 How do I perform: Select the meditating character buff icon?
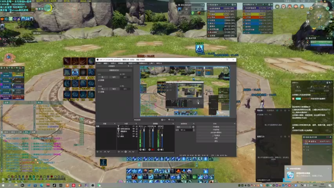coord(200,48)
